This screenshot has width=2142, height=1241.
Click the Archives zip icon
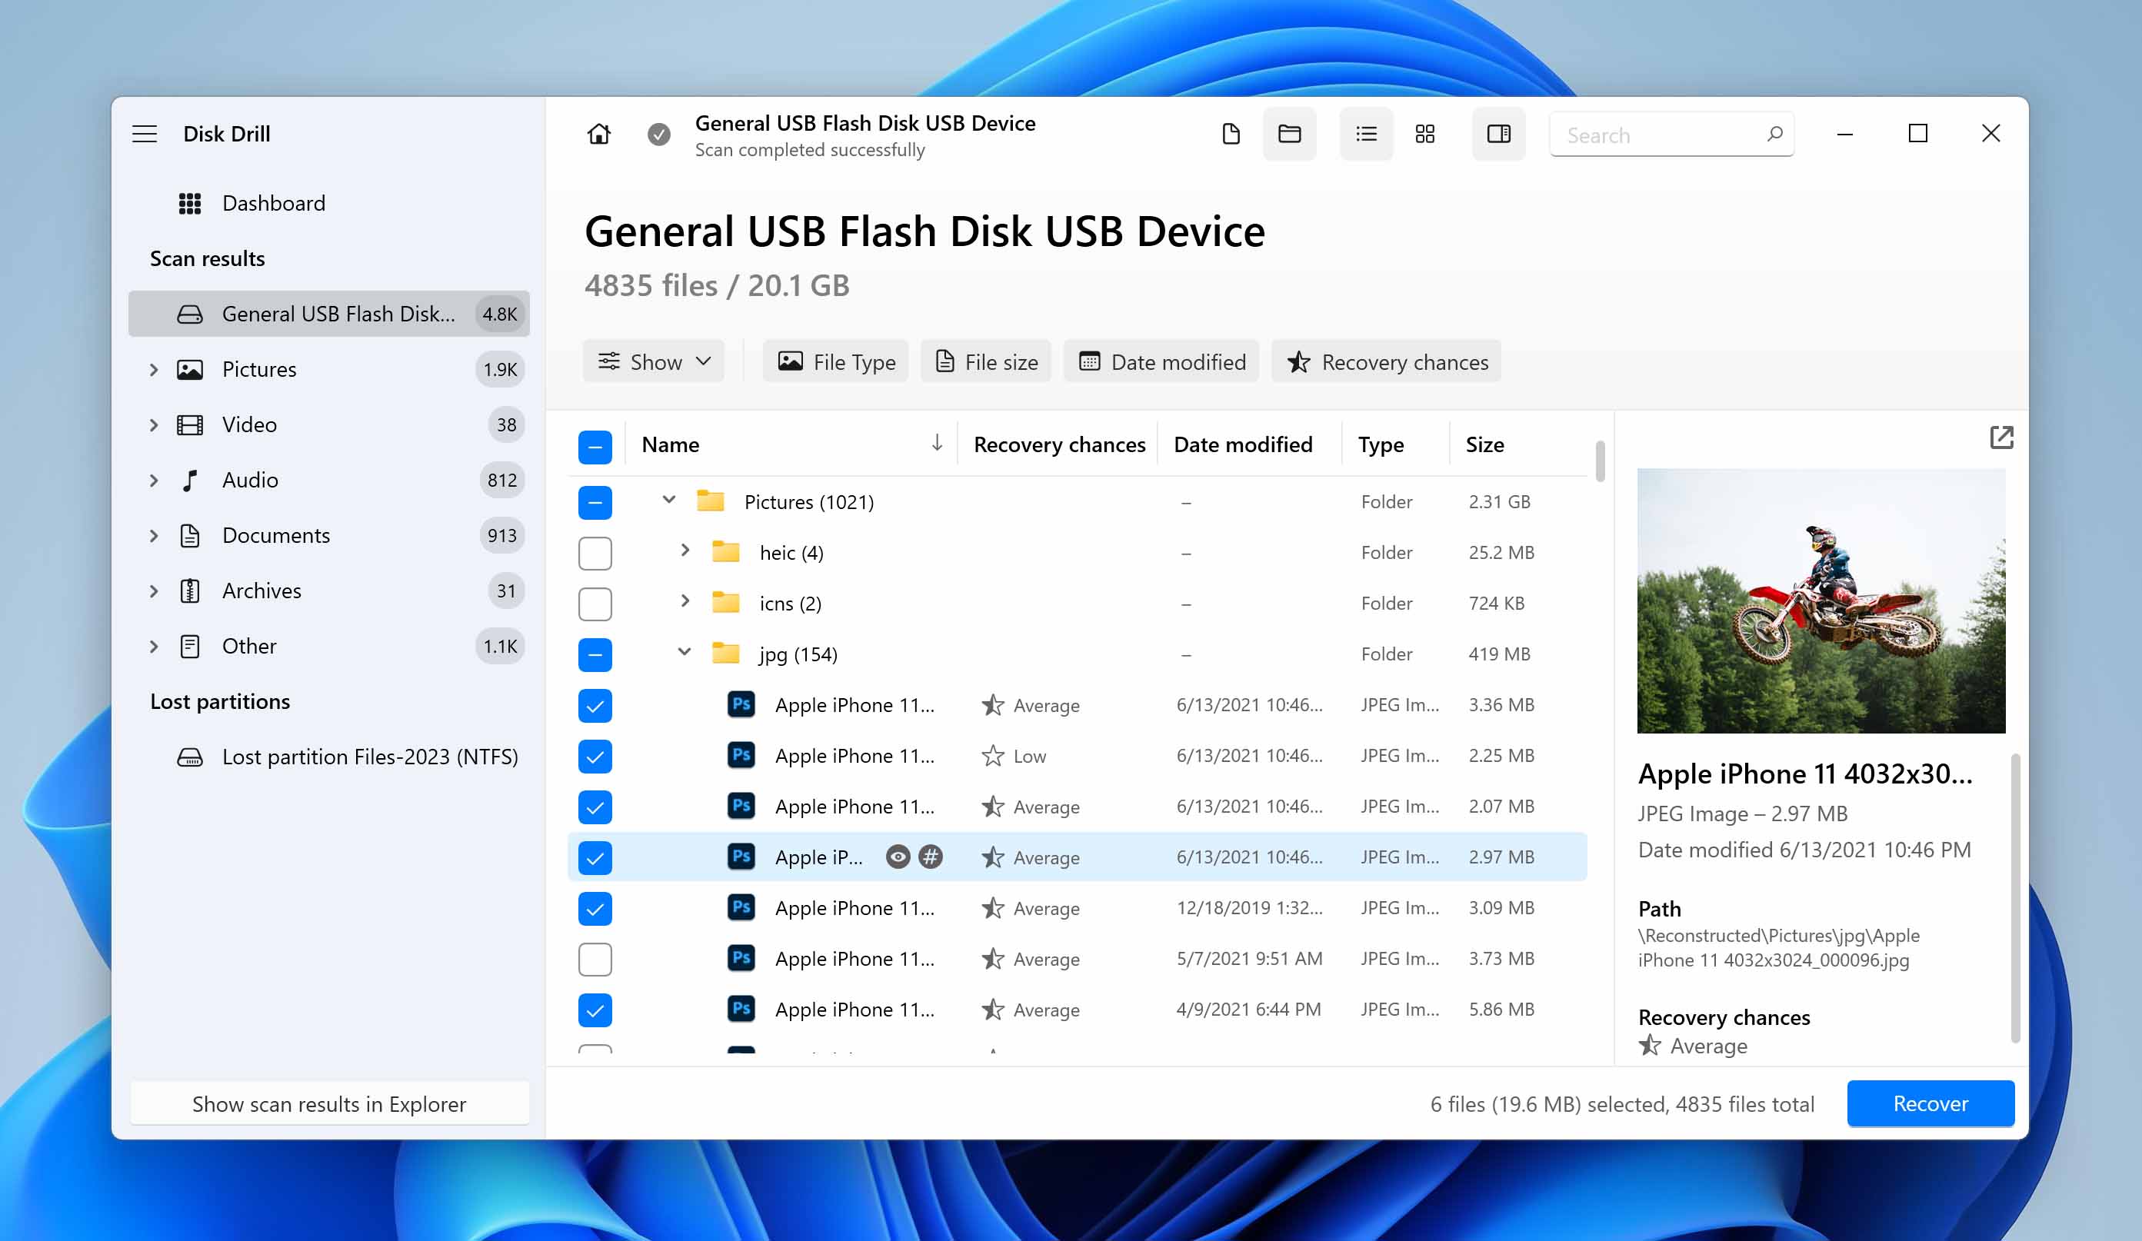191,591
